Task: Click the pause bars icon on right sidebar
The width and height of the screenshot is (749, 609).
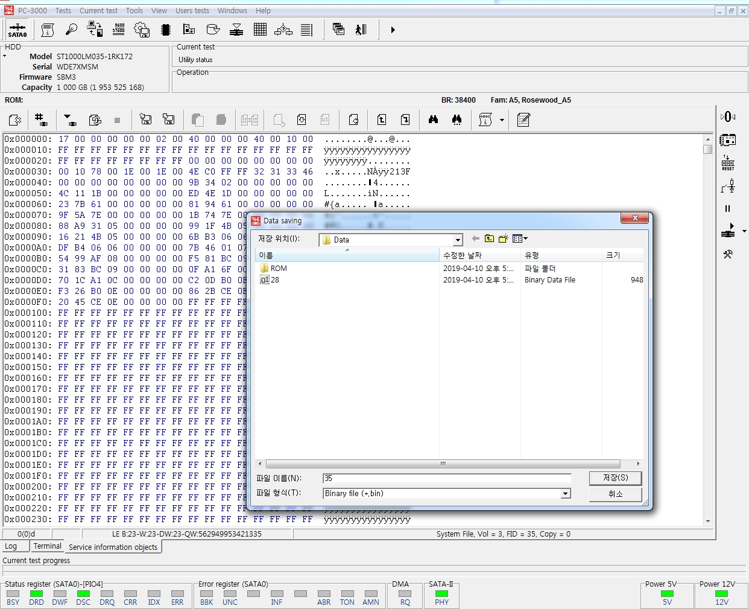Action: pyautogui.click(x=728, y=208)
